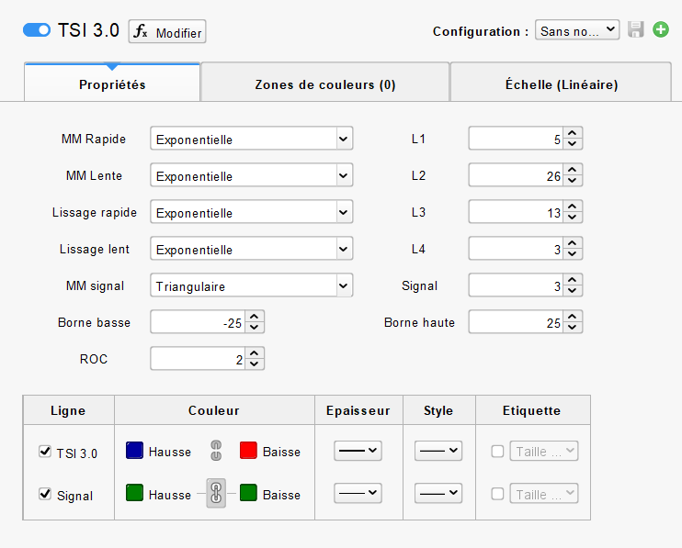
Task: Click the Borne basse input field
Action: coord(199,323)
